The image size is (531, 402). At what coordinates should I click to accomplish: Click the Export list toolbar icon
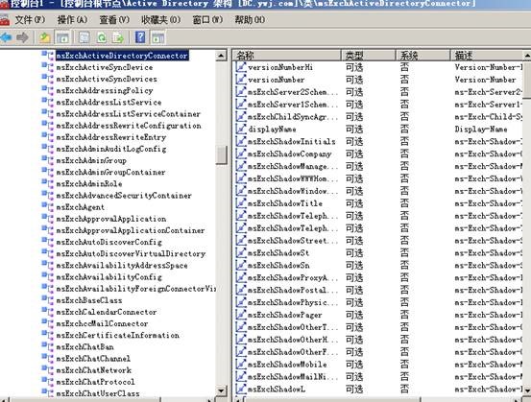[118, 37]
